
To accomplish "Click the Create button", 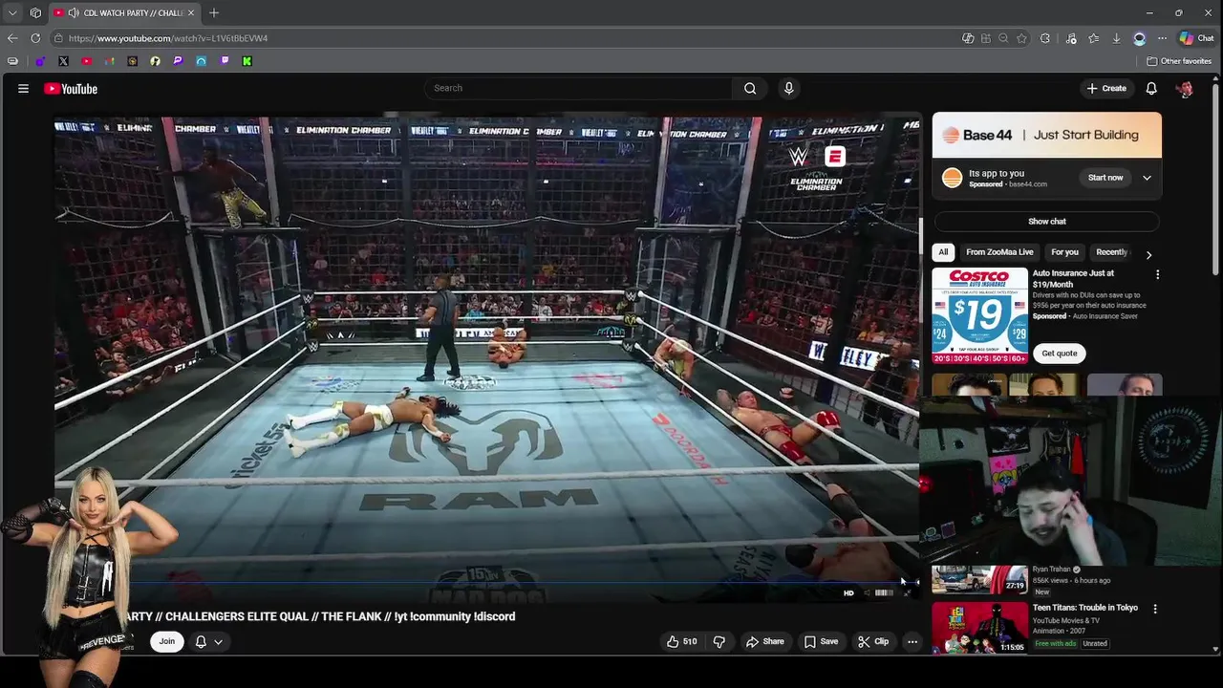I will [x=1106, y=88].
